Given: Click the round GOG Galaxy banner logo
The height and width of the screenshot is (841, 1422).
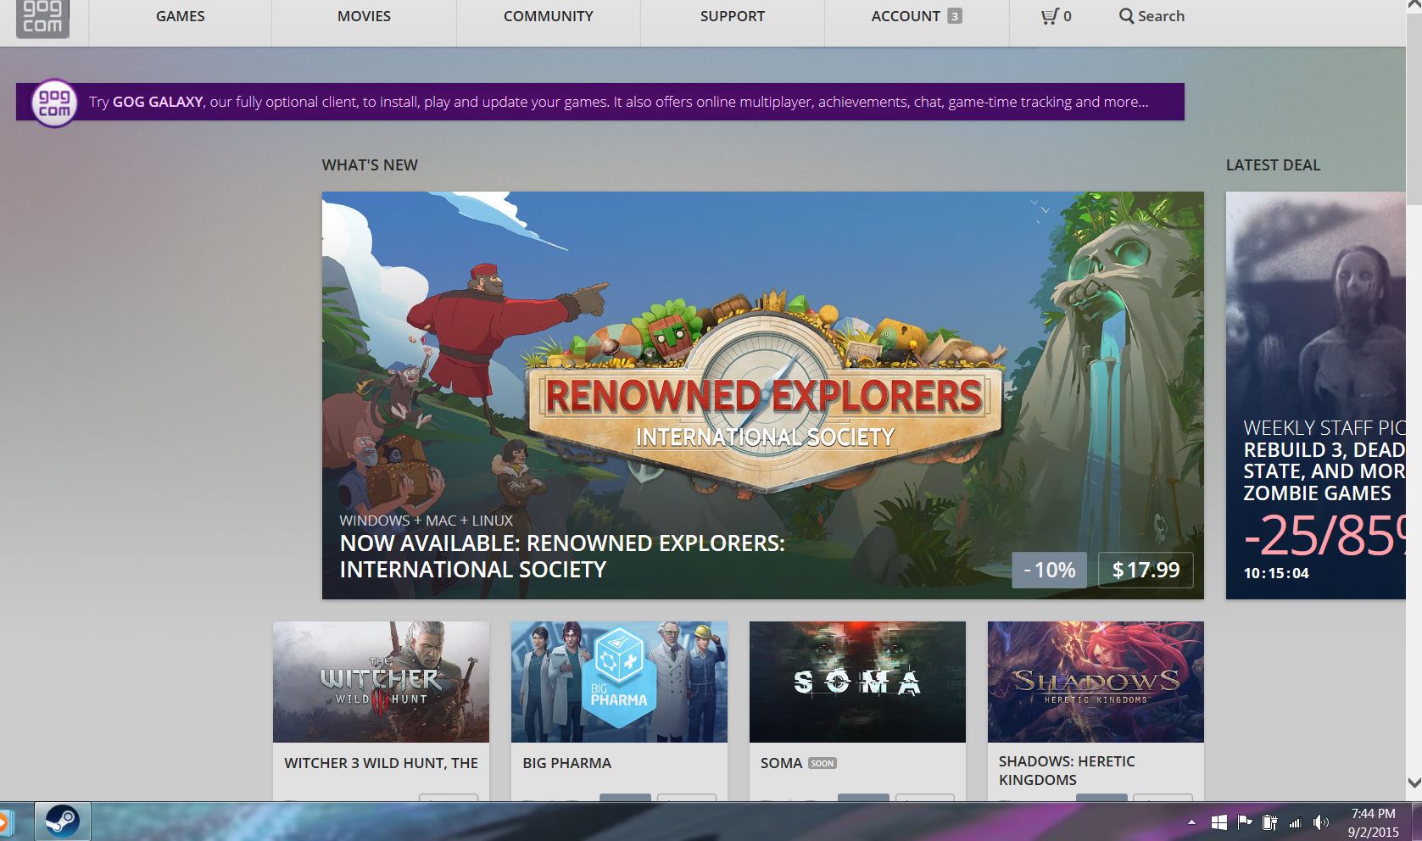Looking at the screenshot, I should 54,103.
